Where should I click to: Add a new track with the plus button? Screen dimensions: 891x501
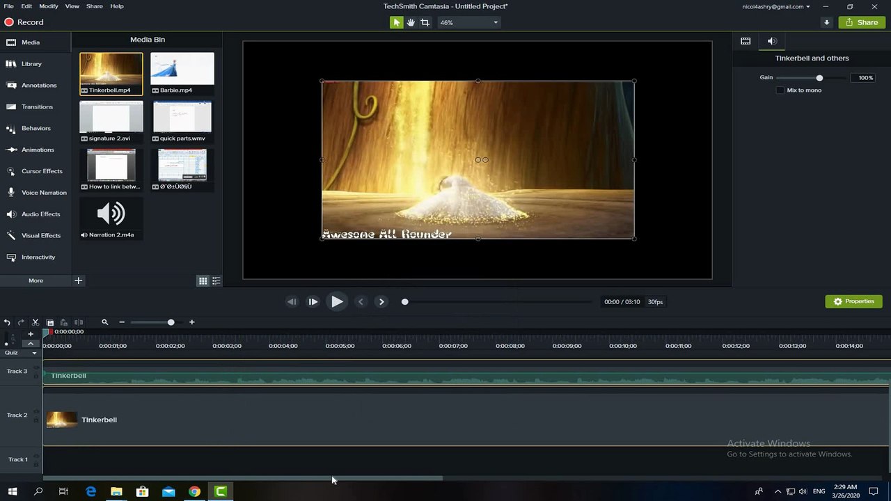pyautogui.click(x=31, y=334)
